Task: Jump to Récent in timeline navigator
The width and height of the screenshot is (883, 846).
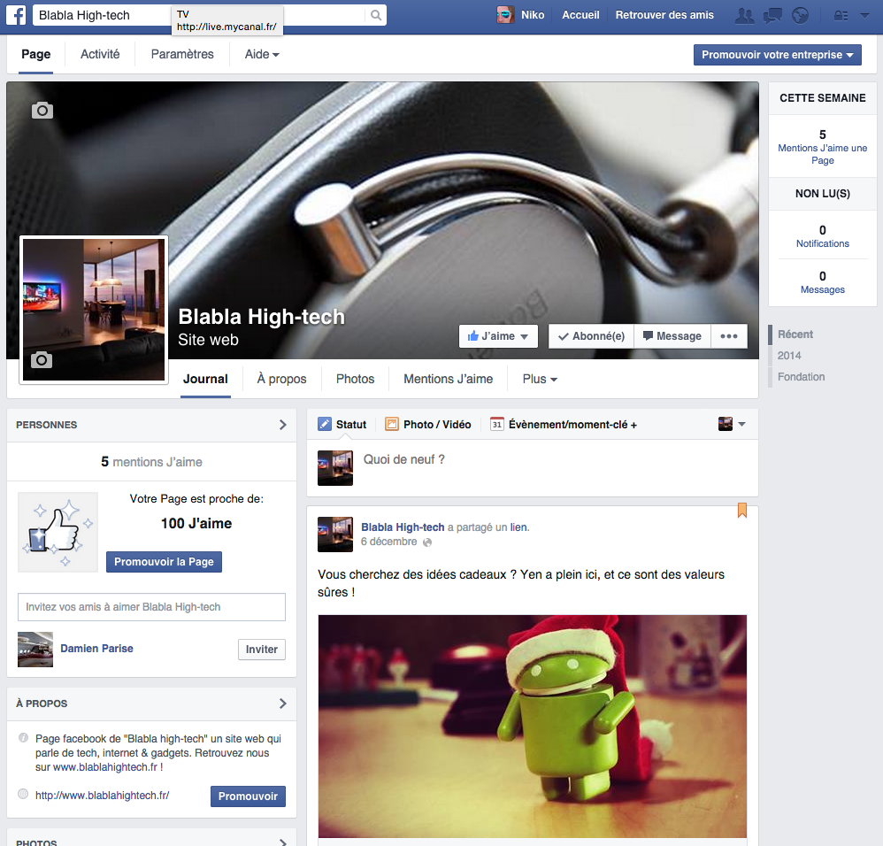Action: pyautogui.click(x=795, y=335)
